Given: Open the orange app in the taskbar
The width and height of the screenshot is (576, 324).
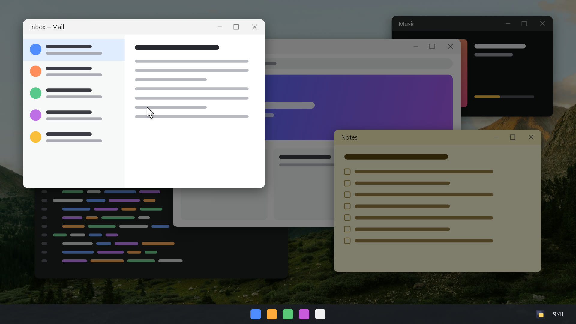Looking at the screenshot, I should pyautogui.click(x=272, y=314).
